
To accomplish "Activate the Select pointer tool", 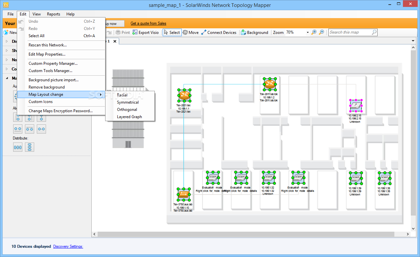I will click(172, 32).
